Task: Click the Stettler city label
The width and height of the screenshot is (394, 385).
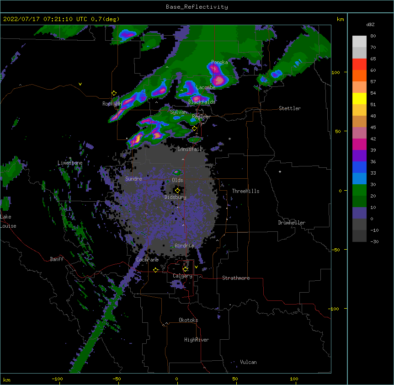Action: tap(290, 108)
